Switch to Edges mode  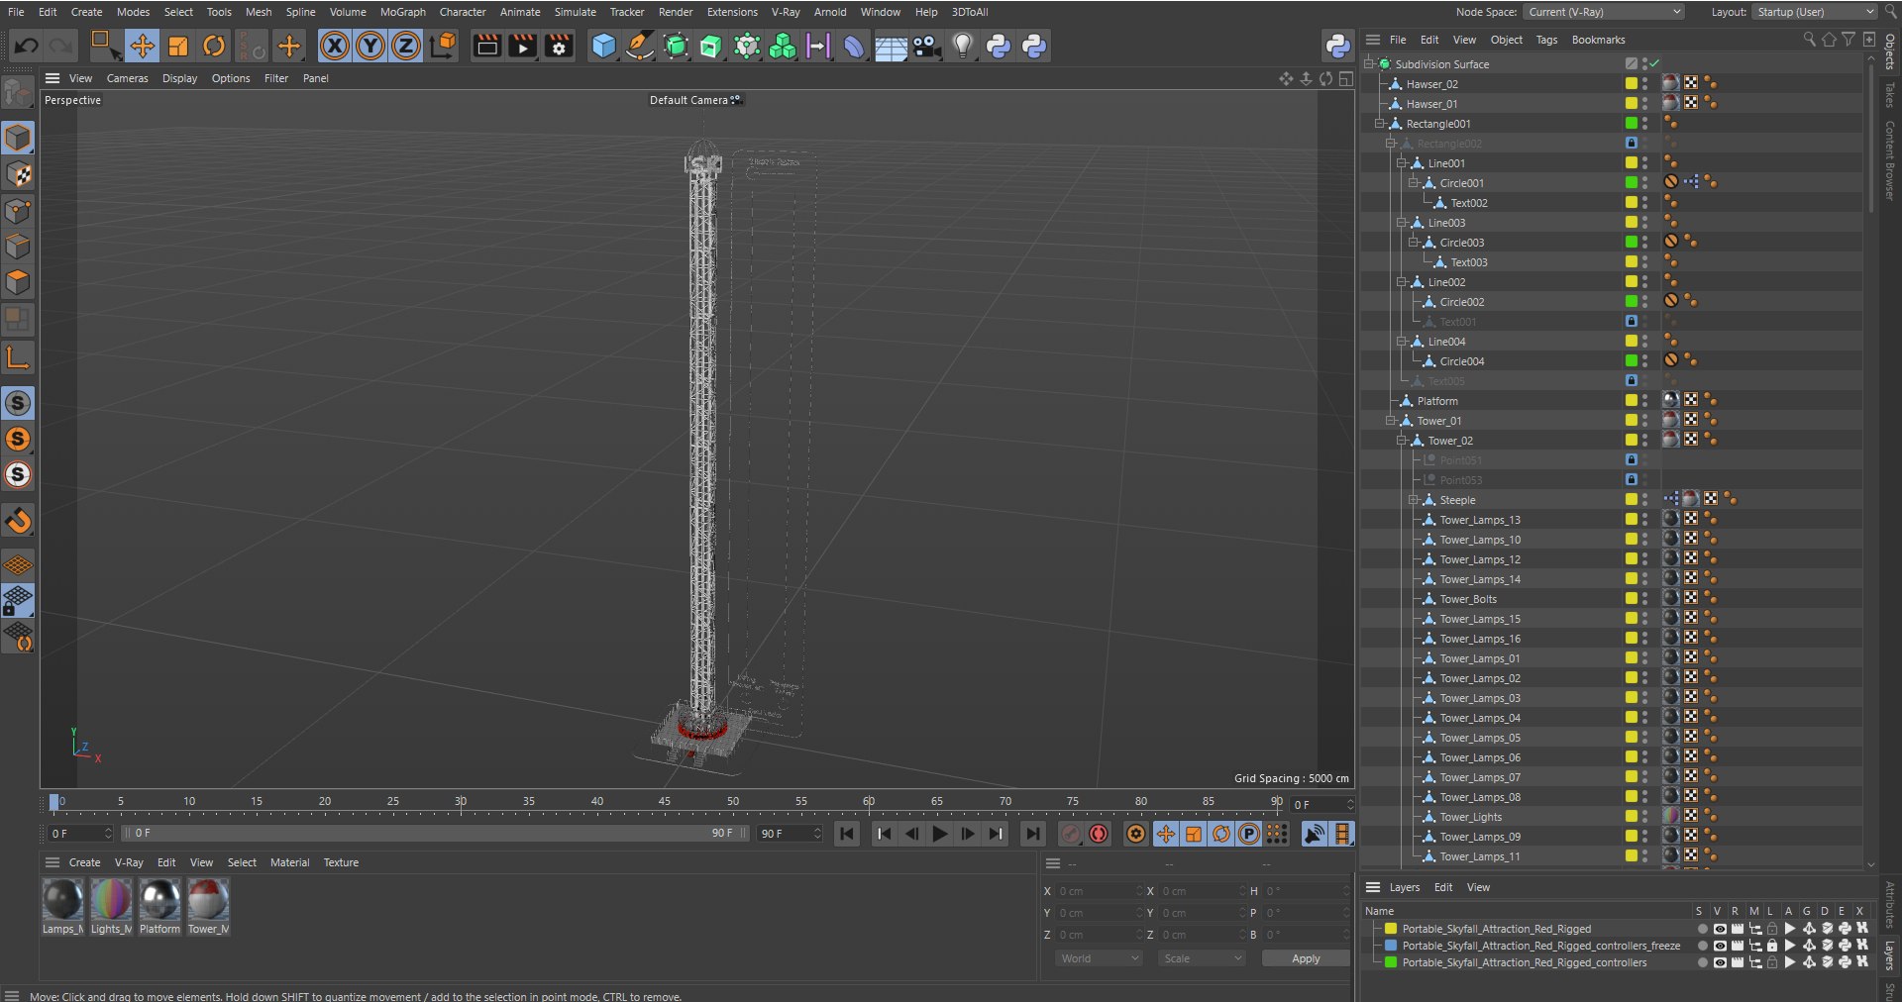(x=18, y=247)
